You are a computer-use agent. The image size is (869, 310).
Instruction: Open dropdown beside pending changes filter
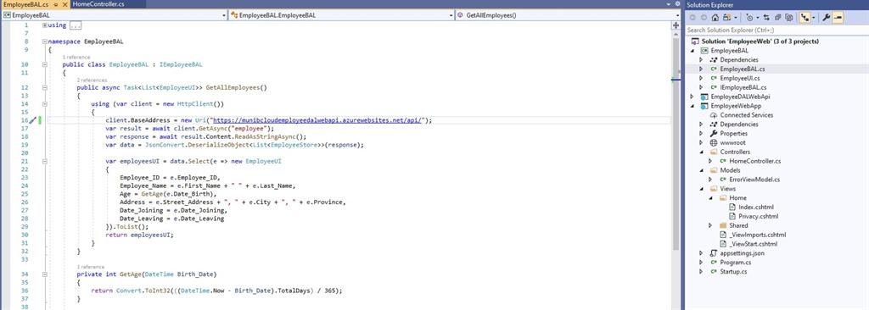(x=758, y=18)
